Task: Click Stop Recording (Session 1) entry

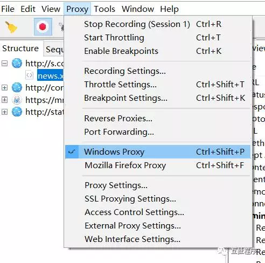Action: 158,24
